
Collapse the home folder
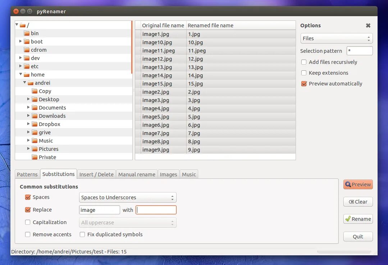(x=21, y=74)
